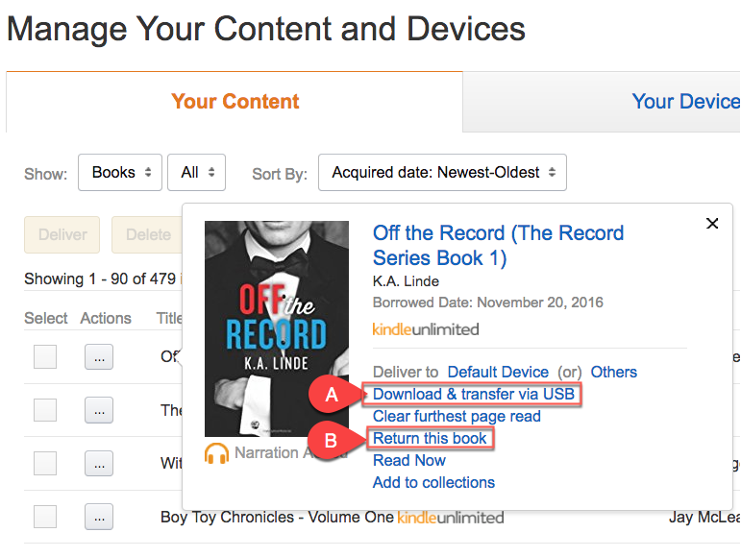
Task: Open actions menu for second book row
Action: point(99,410)
